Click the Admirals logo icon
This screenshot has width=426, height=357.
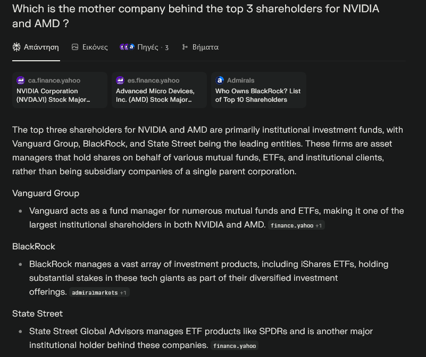click(220, 80)
